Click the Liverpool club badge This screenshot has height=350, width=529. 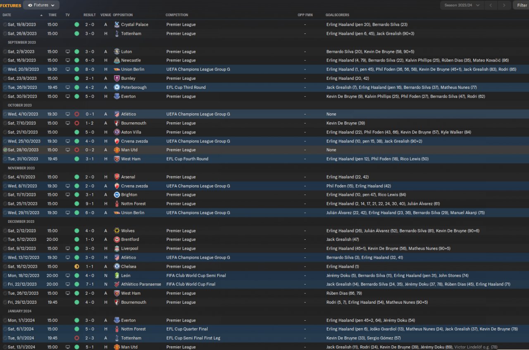pos(117,248)
